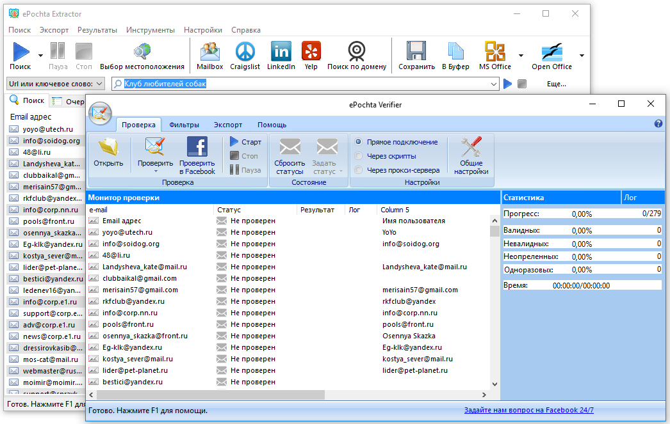Open the Задайте нам вопрос на Facebook link
This screenshot has height=424, width=670.
click(528, 410)
